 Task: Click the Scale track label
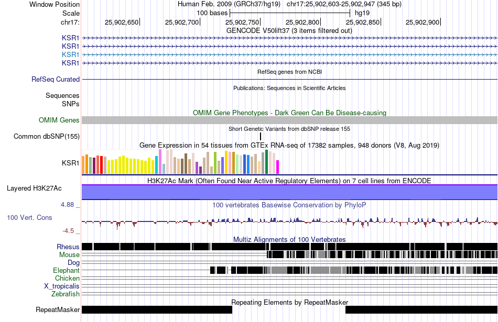pos(71,13)
